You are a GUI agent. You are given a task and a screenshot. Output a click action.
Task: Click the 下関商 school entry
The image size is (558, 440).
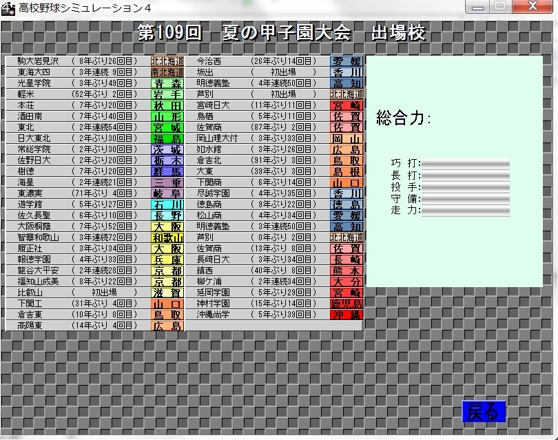pyautogui.click(x=274, y=182)
